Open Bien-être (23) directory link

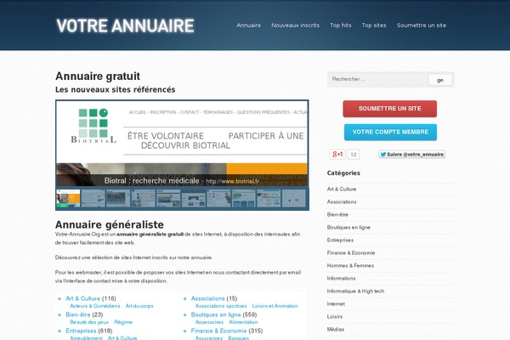[x=78, y=314]
